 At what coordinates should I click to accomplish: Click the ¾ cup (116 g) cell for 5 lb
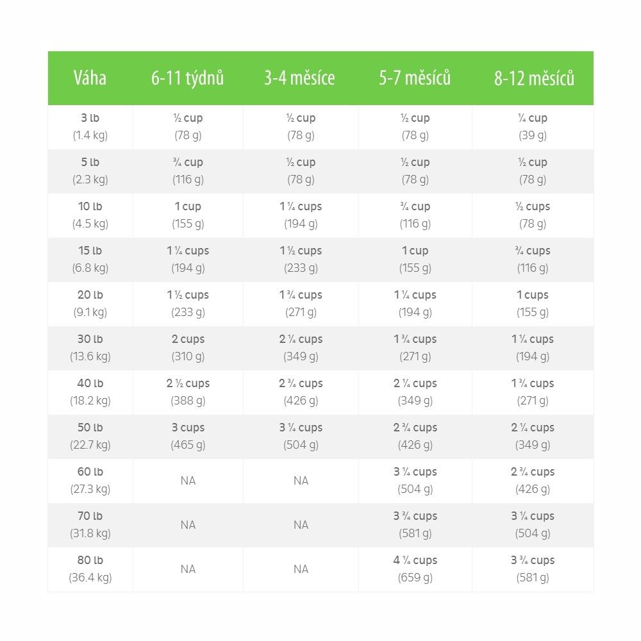188,171
